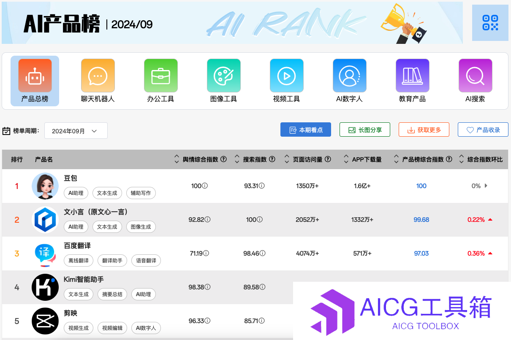Click the 获取更多 button

pyautogui.click(x=424, y=130)
